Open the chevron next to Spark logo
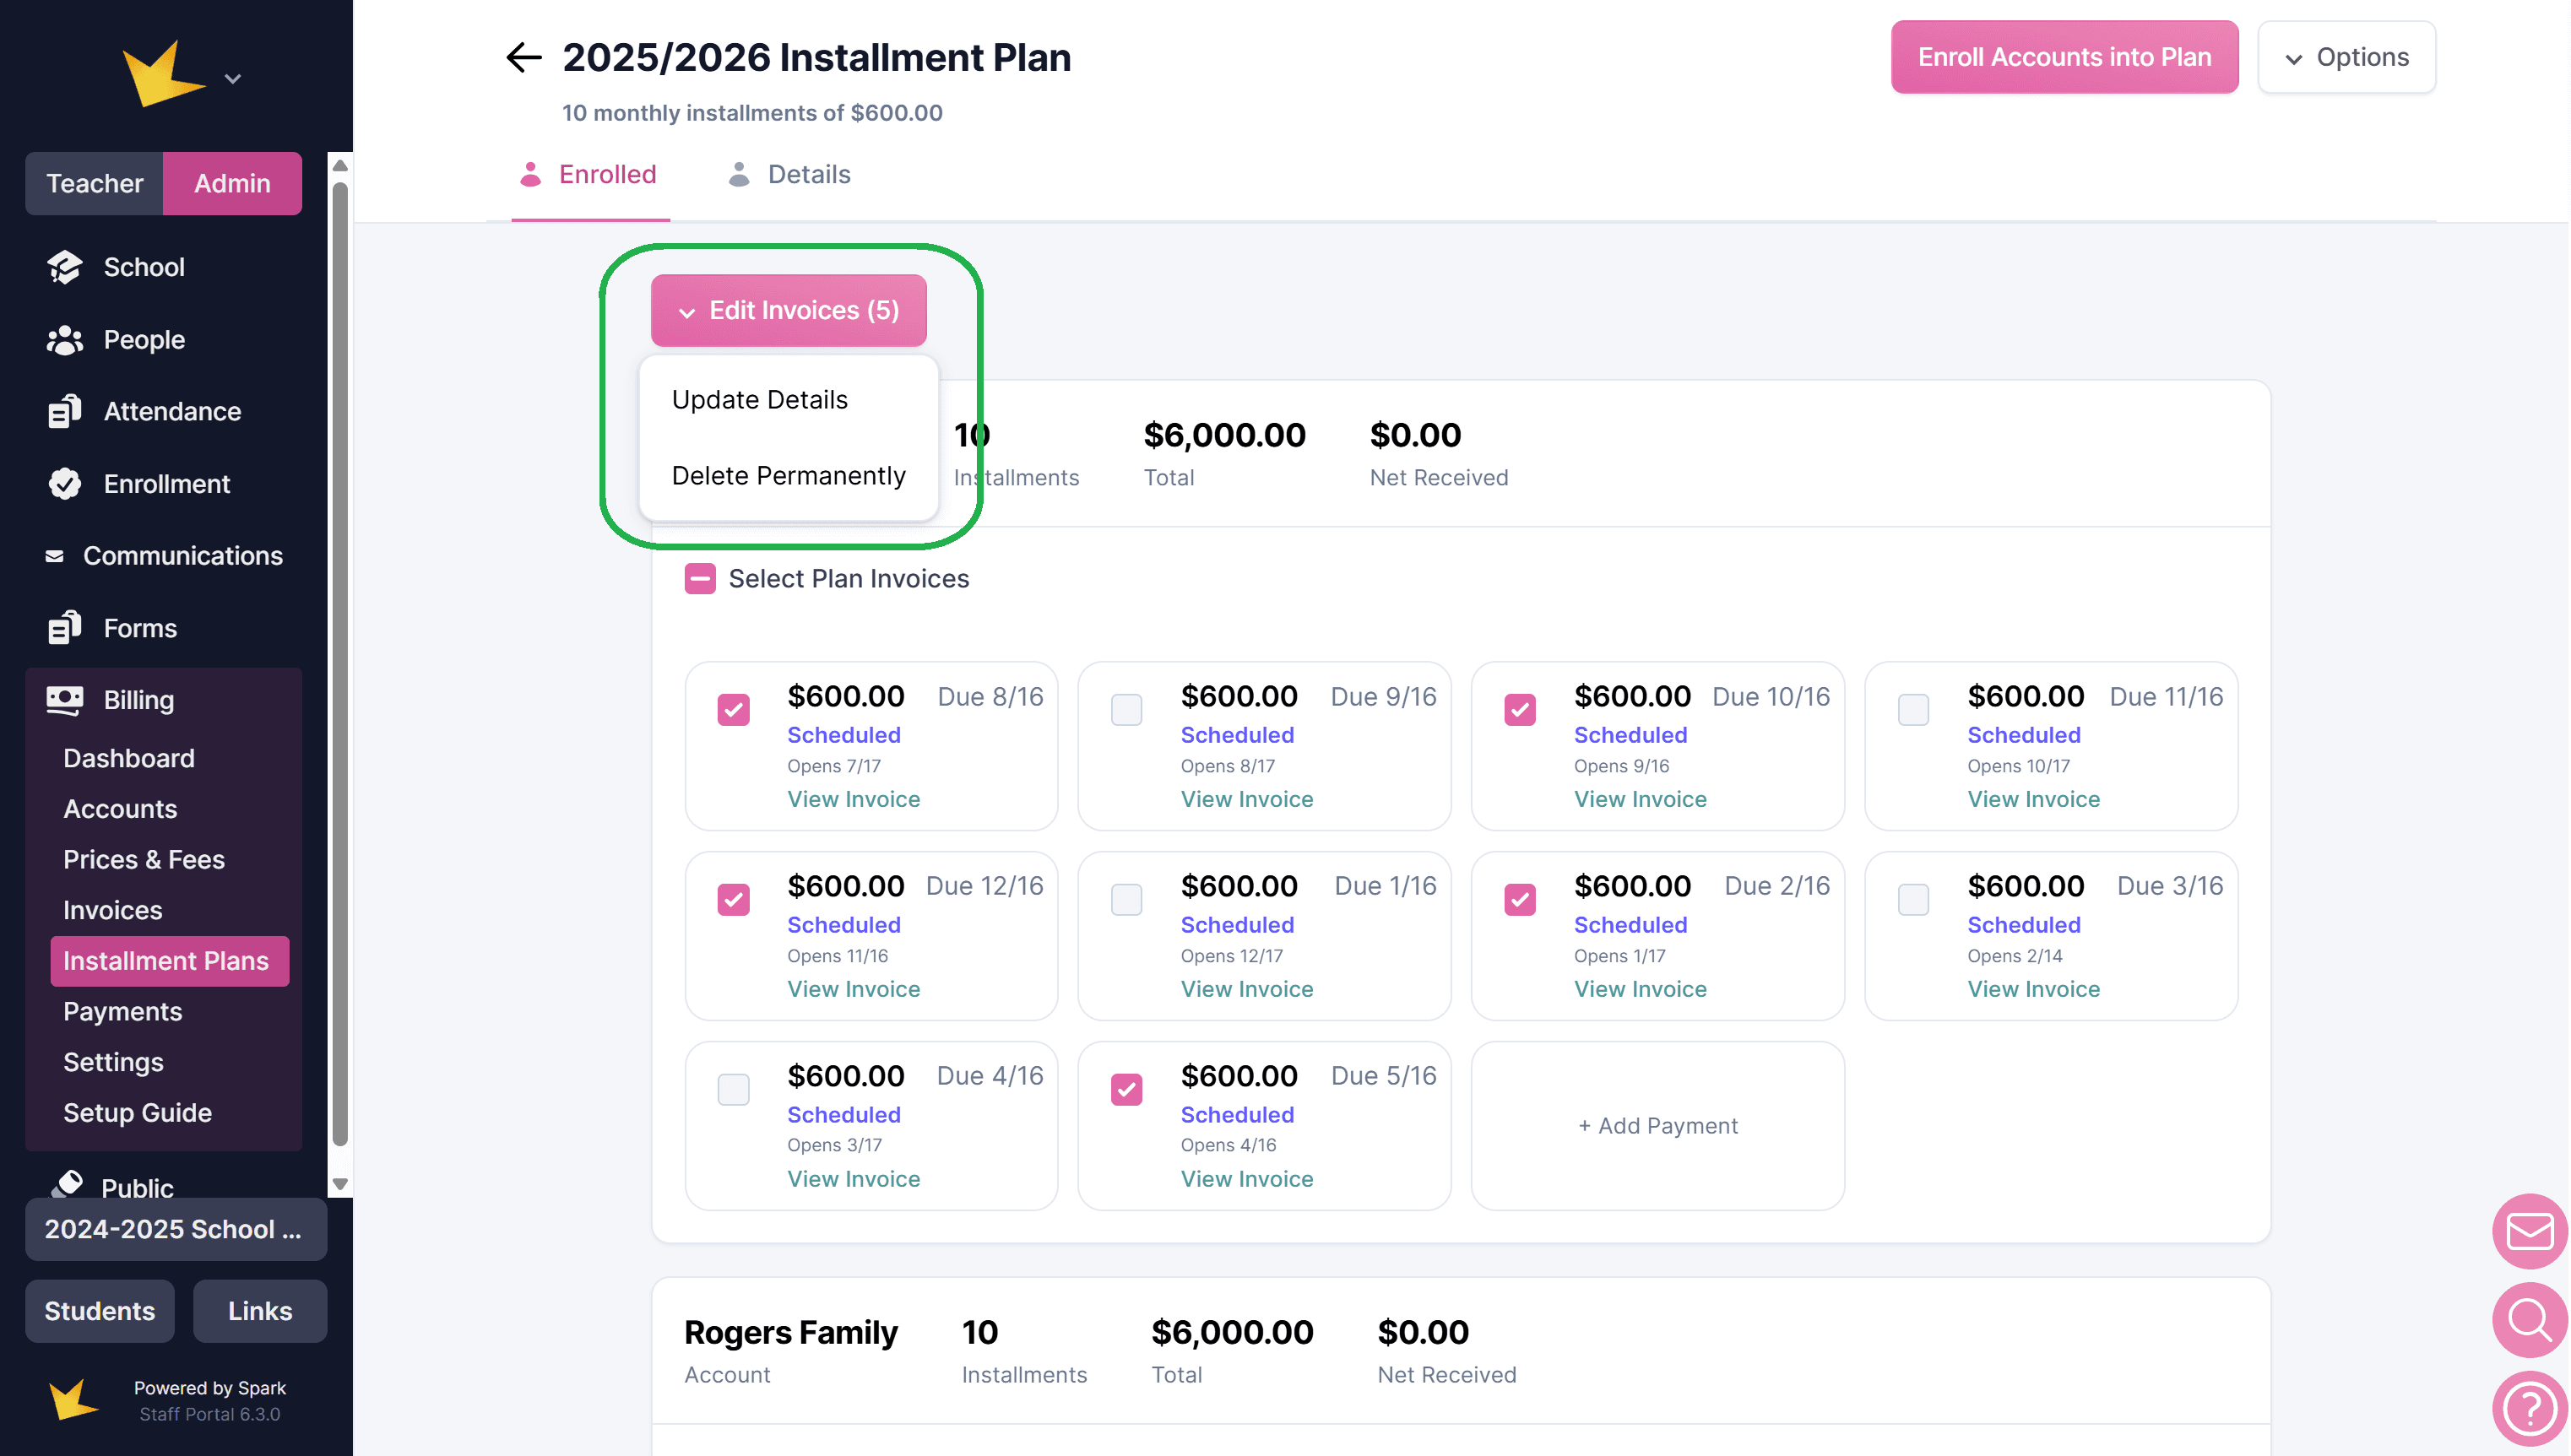Viewport: 2571px width, 1456px height. 233,79
